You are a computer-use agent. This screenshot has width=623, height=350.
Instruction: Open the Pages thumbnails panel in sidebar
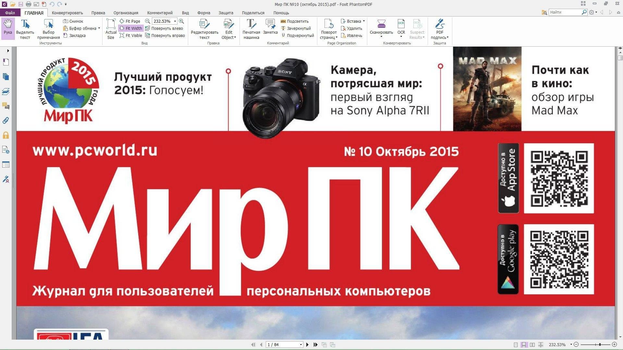click(6, 77)
